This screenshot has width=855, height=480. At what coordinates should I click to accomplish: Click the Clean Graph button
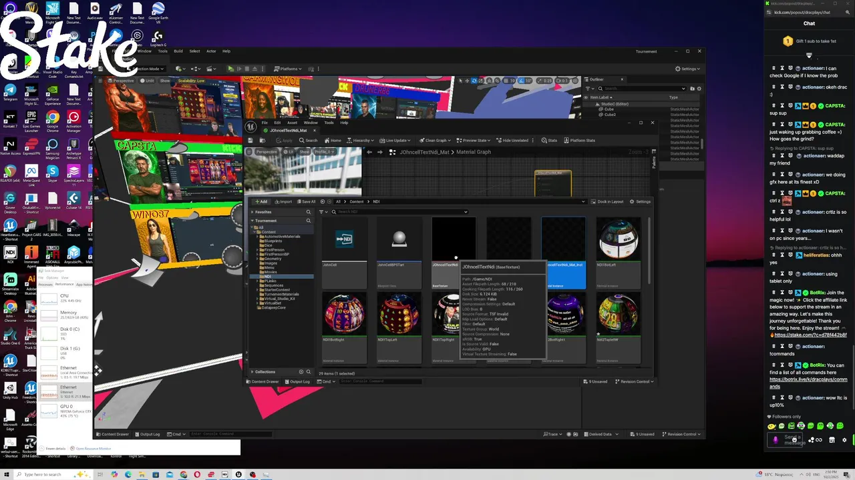click(x=436, y=140)
